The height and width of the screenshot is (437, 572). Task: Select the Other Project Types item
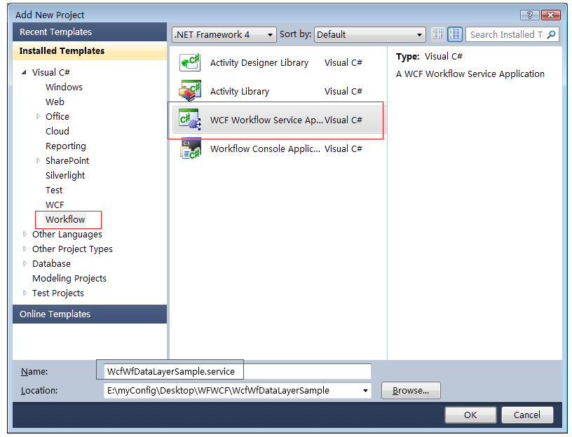click(72, 249)
